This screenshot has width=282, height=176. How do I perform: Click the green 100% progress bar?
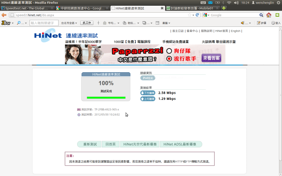click(106, 98)
